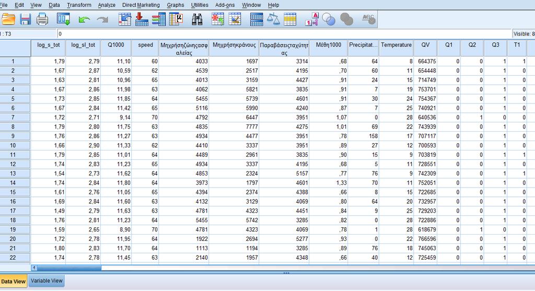The image size is (535, 291).
Task: Click the cell value 7777 in row 8
Action: tap(234, 126)
